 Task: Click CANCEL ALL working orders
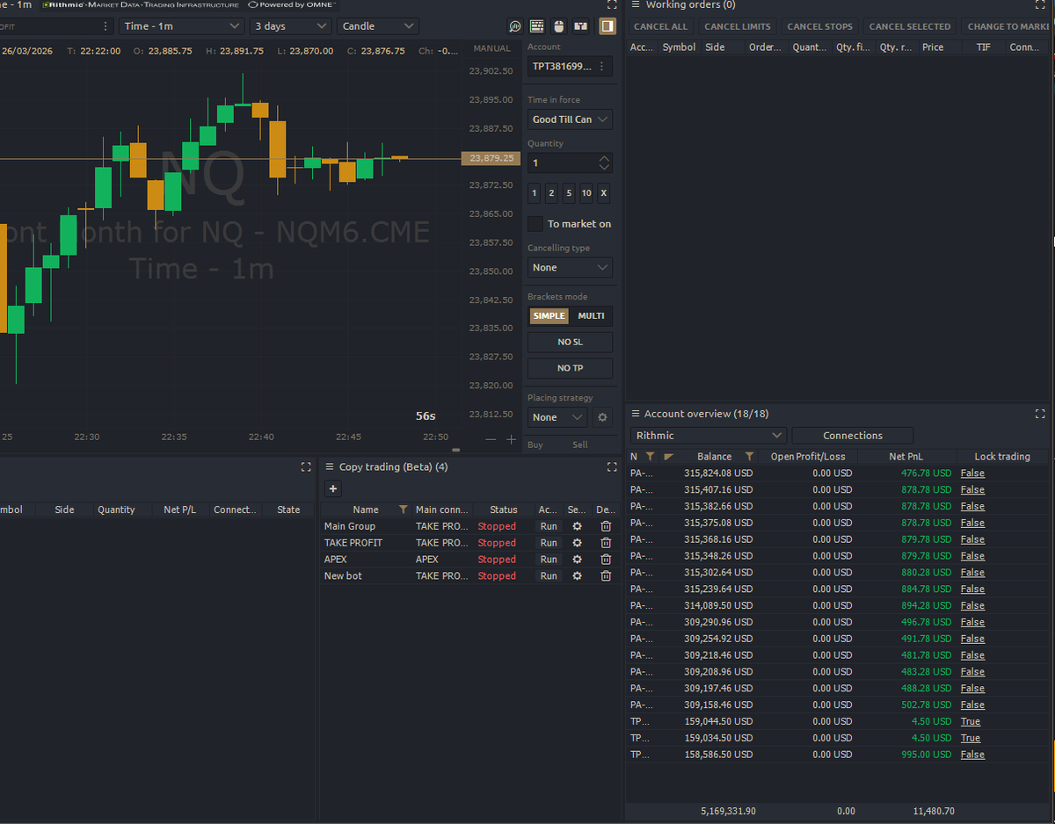pos(660,26)
